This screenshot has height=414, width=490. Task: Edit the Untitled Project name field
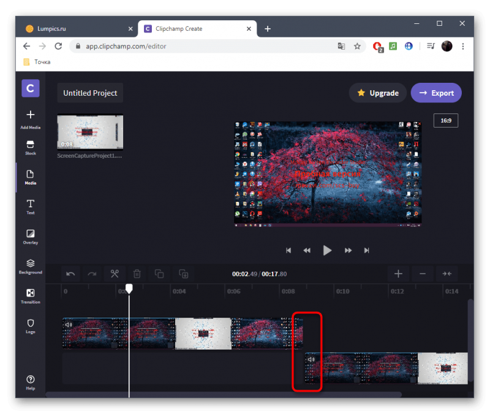(90, 93)
